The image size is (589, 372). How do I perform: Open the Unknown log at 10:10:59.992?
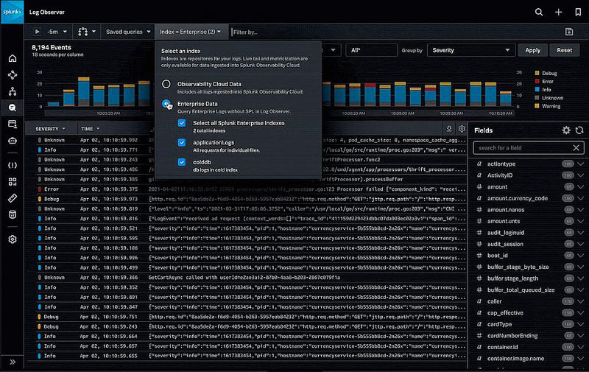pos(247,140)
